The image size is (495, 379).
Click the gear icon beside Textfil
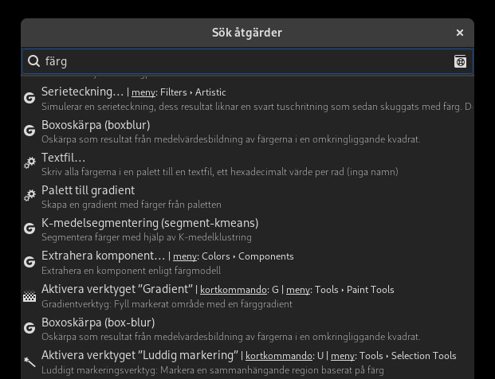[x=29, y=163]
